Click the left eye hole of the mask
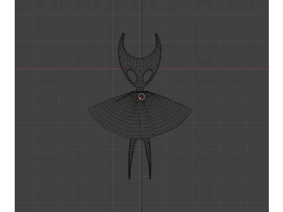The image size is (283, 212). pyautogui.click(x=132, y=76)
